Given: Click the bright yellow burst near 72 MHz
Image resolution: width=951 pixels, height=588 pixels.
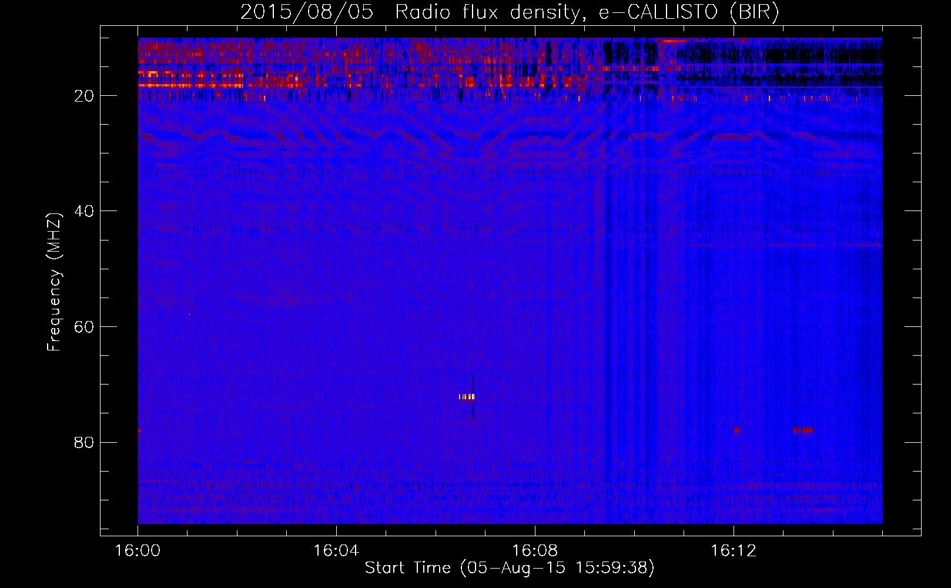Looking at the screenshot, I should coord(467,397).
